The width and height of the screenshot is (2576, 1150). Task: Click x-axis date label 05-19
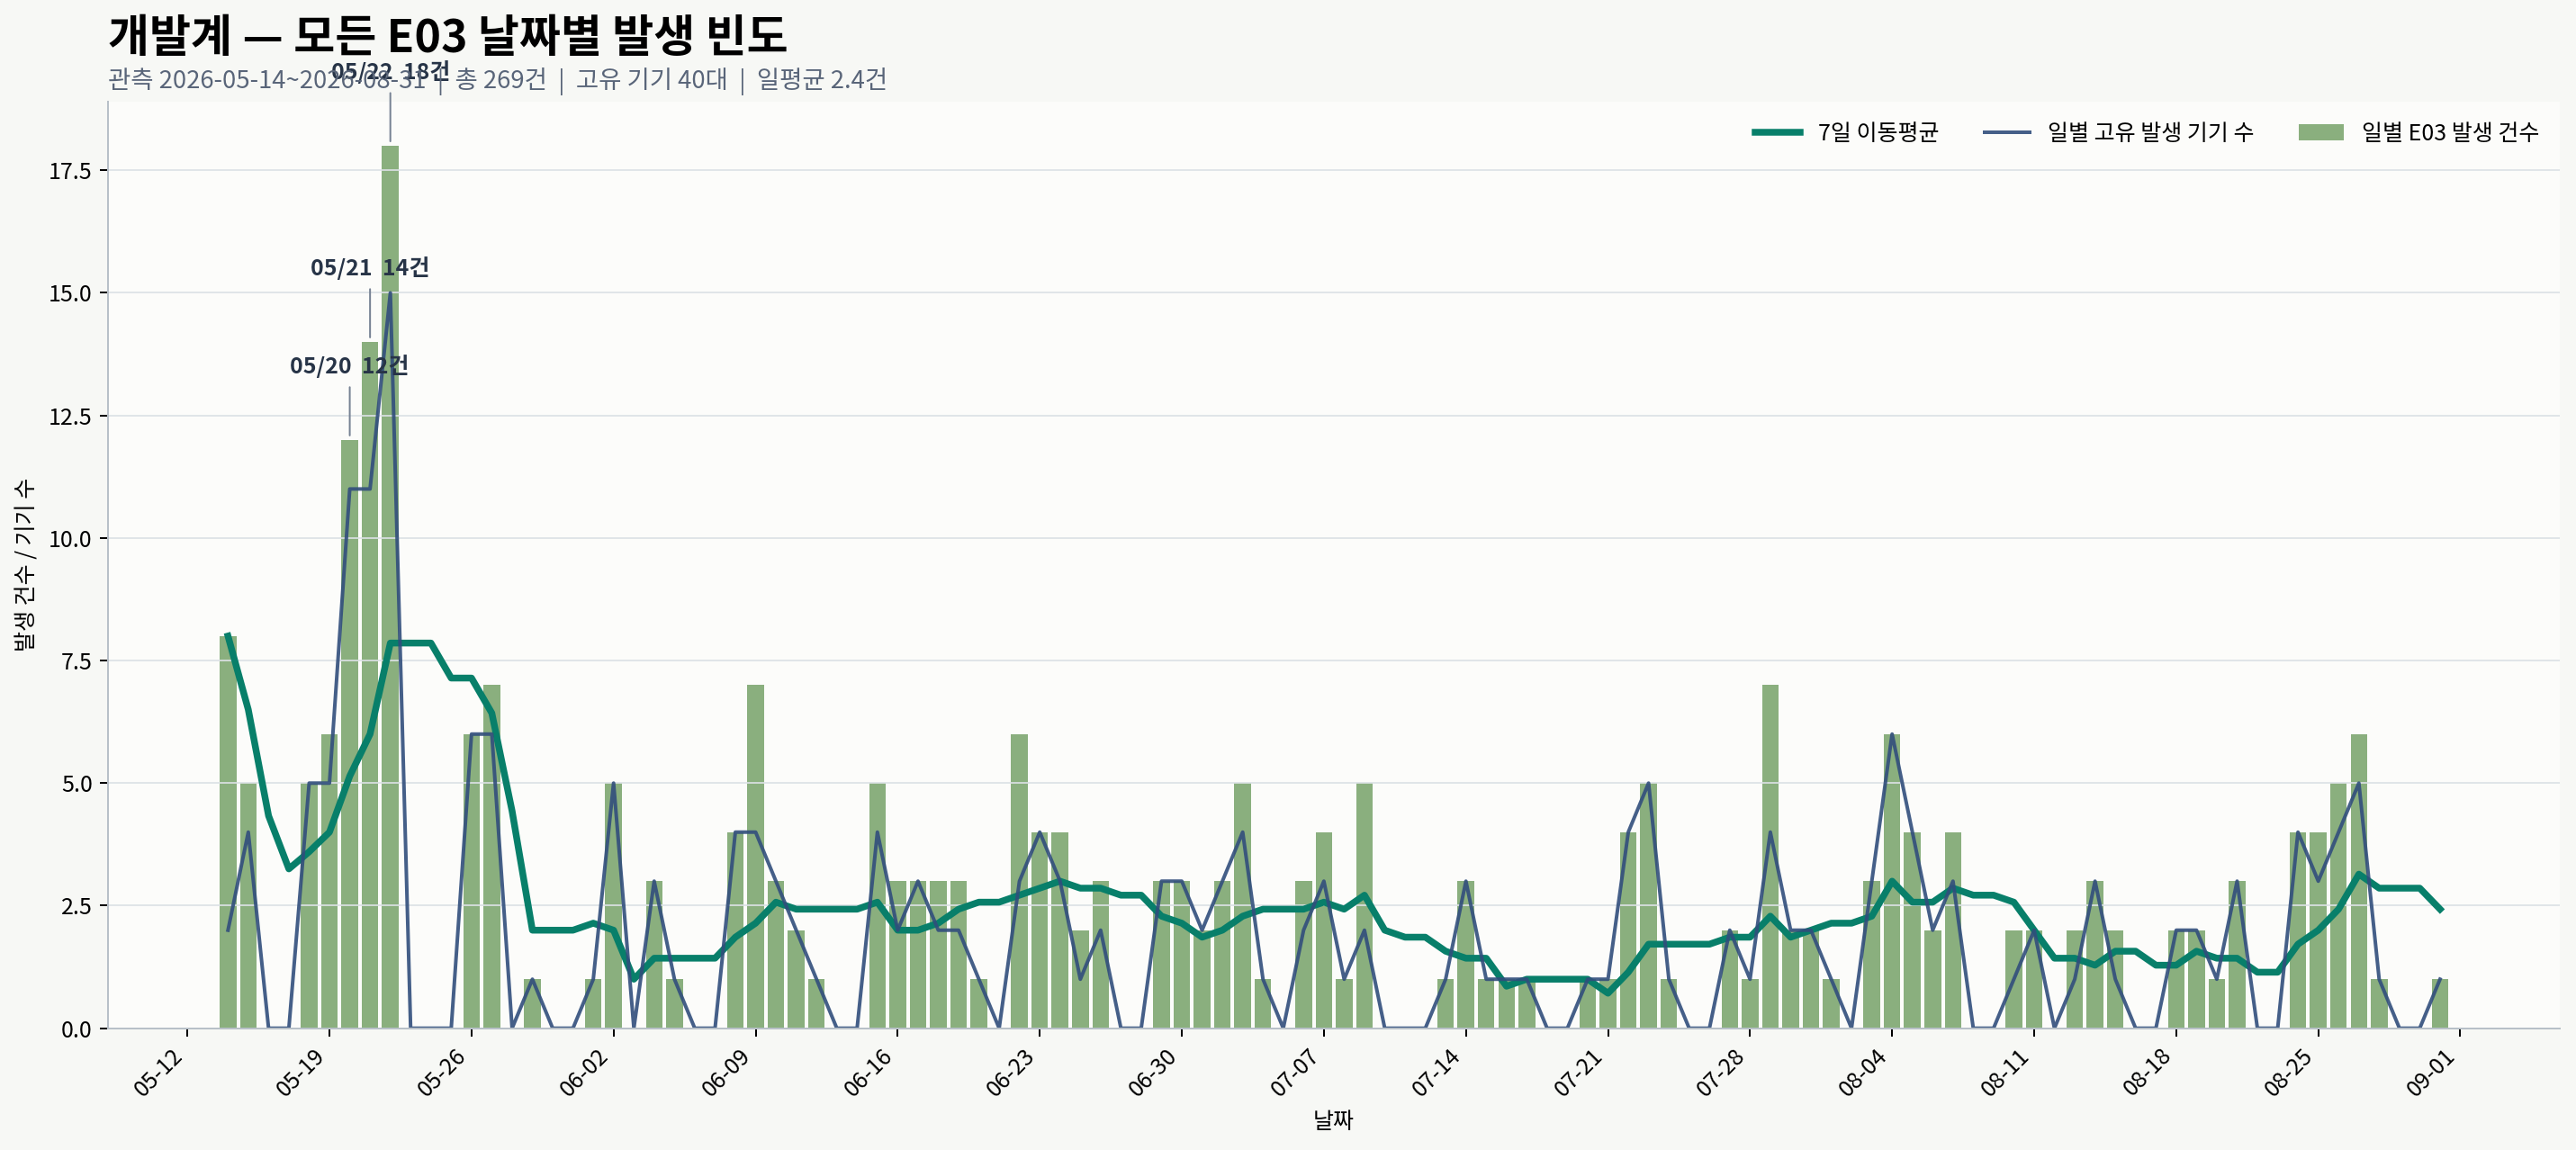click(x=301, y=1072)
